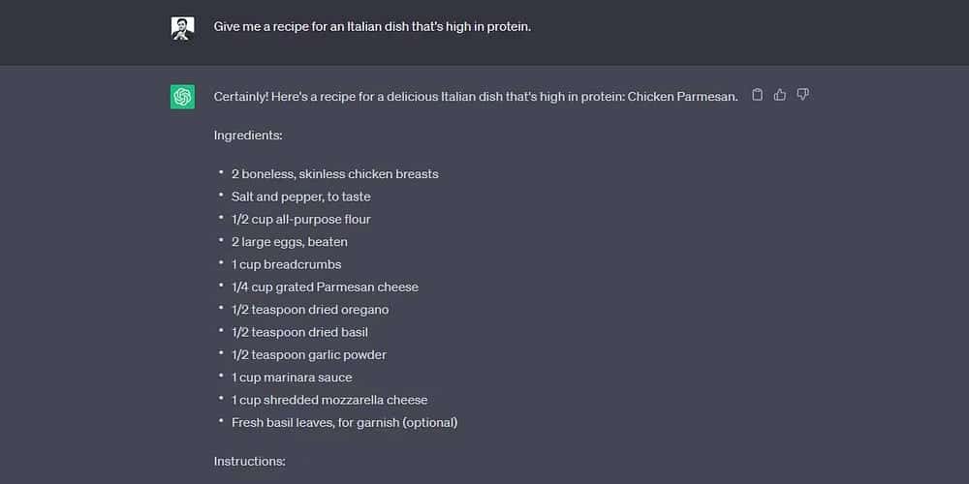Copy the ChatGPT response to clipboard
The height and width of the screenshot is (484, 969).
pyautogui.click(x=758, y=95)
